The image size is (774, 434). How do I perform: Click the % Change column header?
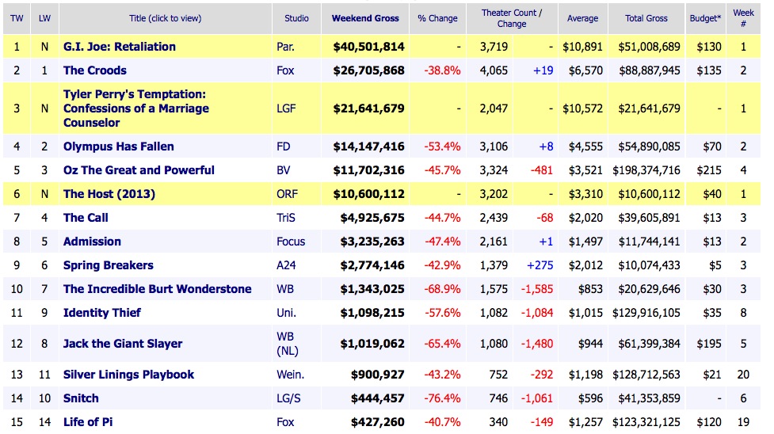pos(439,18)
